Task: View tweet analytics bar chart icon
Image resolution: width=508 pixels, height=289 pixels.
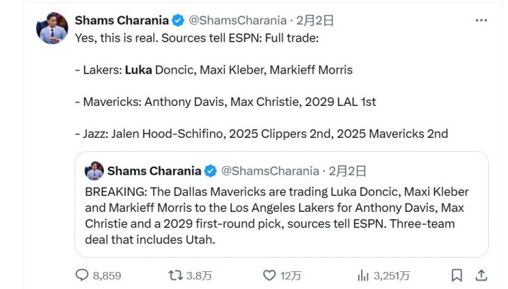Action: point(364,276)
